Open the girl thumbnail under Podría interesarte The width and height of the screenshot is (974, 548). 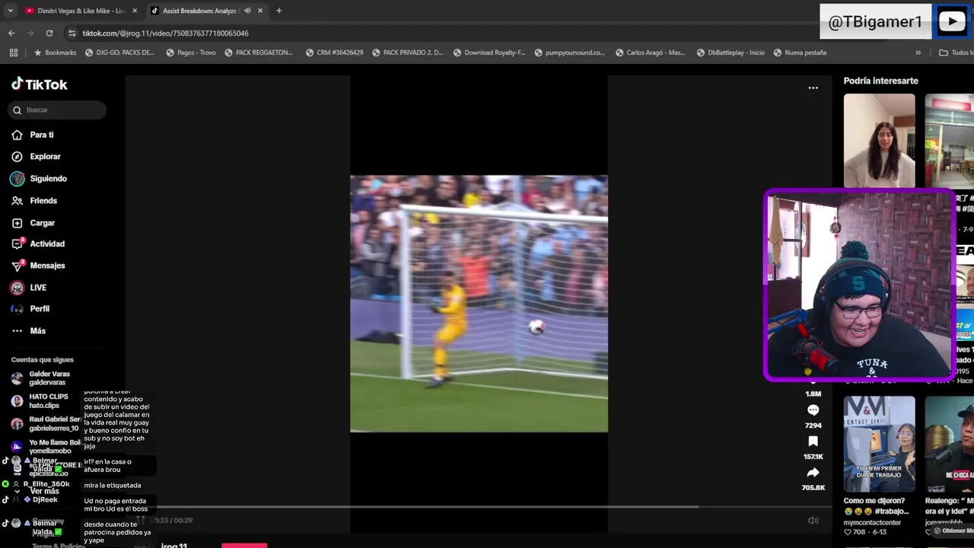[x=879, y=141]
